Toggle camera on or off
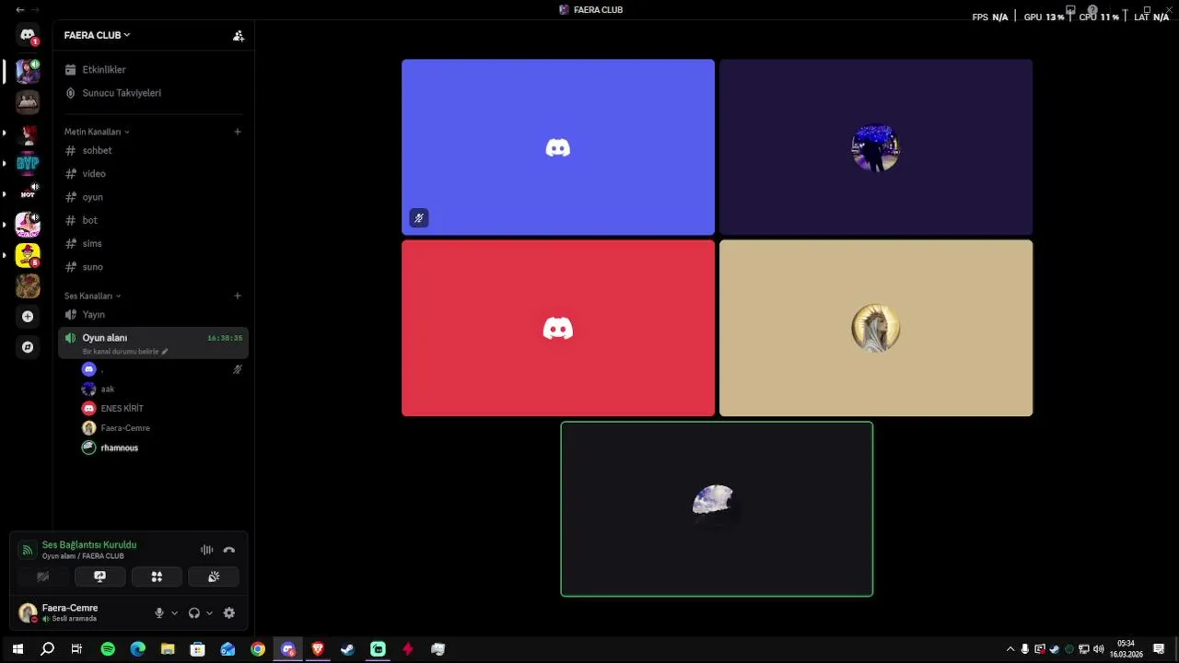Screen dimensions: 1179x663 tap(43, 576)
